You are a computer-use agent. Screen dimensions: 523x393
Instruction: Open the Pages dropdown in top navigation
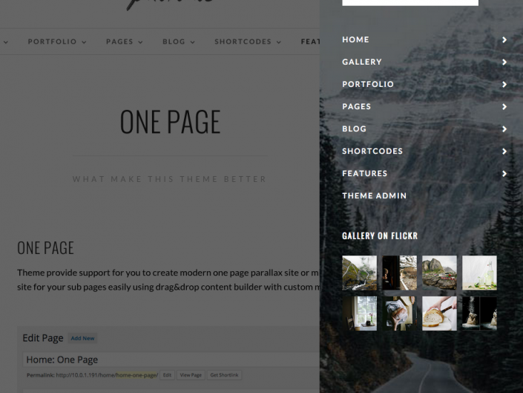(125, 42)
